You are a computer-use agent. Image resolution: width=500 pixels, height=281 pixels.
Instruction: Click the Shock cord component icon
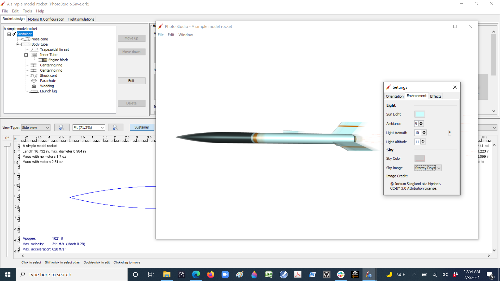34,75
